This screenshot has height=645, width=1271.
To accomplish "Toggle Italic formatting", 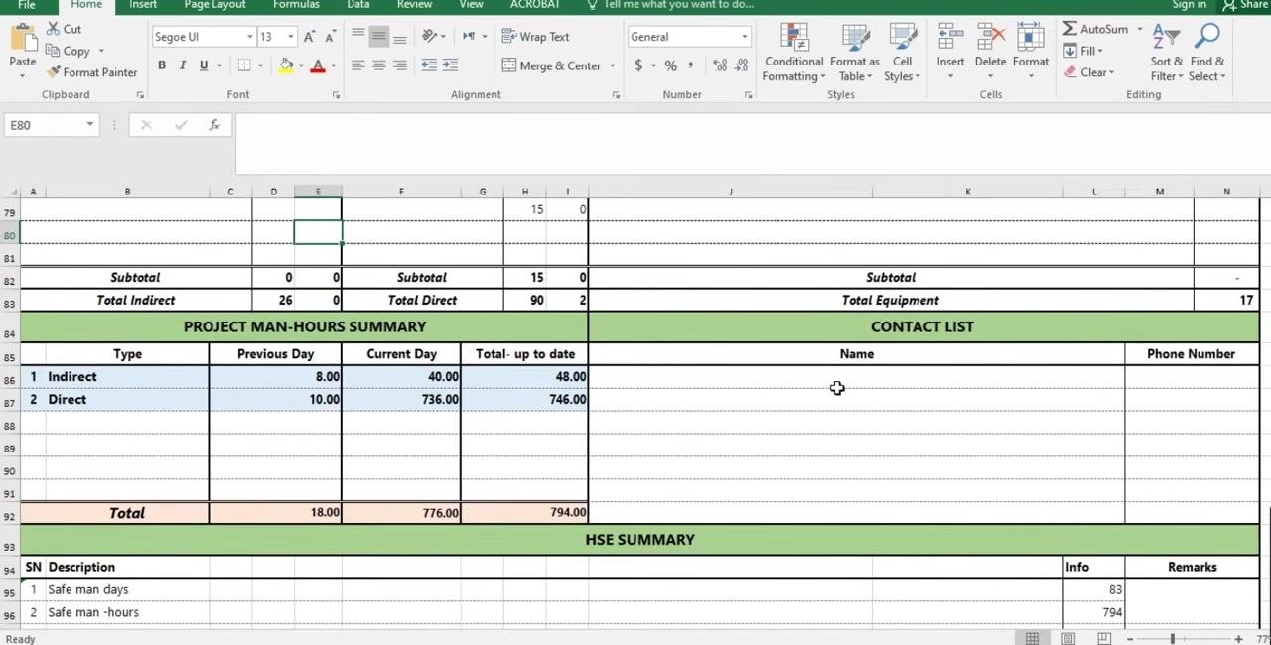I will pyautogui.click(x=182, y=65).
